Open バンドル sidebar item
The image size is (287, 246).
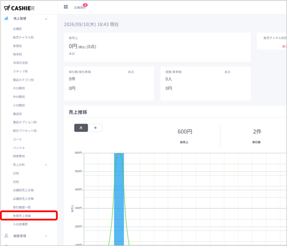tap(19, 148)
